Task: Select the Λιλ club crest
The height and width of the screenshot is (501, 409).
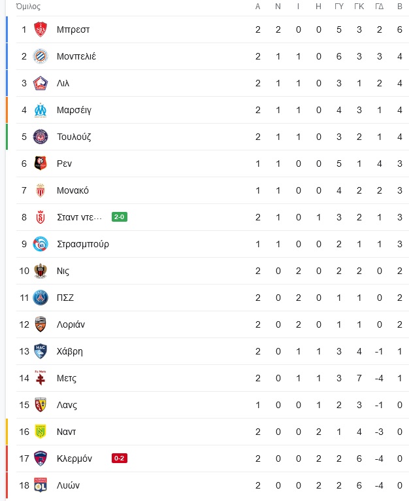Action: click(41, 83)
